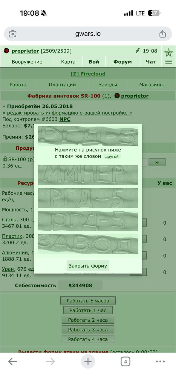This screenshot has height=384, width=176.
Task: Open the tab switcher showing 4 tabs
Action: [126, 362]
